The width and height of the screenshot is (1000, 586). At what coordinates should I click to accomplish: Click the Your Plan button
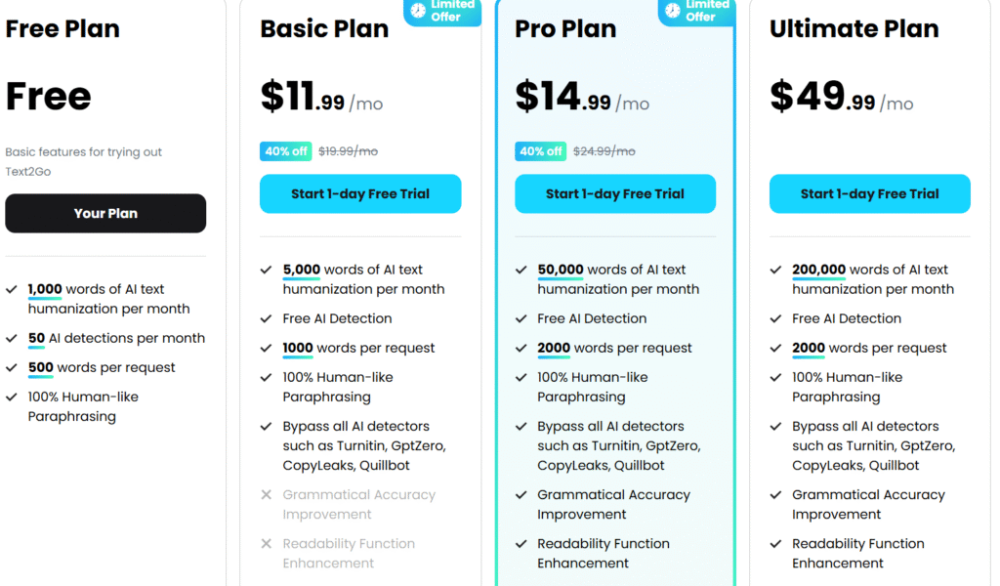105,213
